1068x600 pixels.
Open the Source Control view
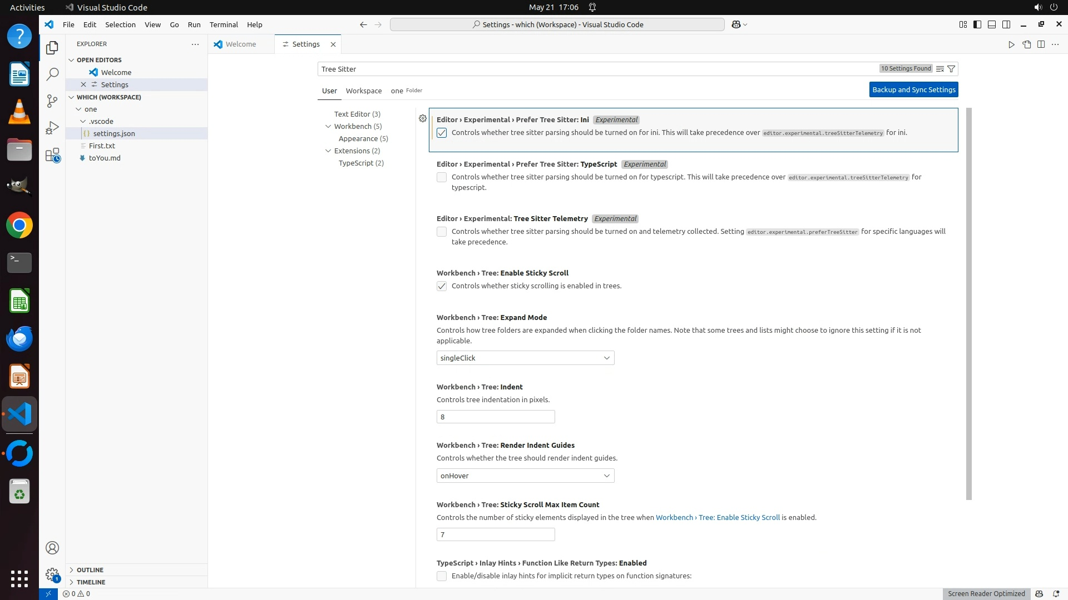click(x=52, y=101)
